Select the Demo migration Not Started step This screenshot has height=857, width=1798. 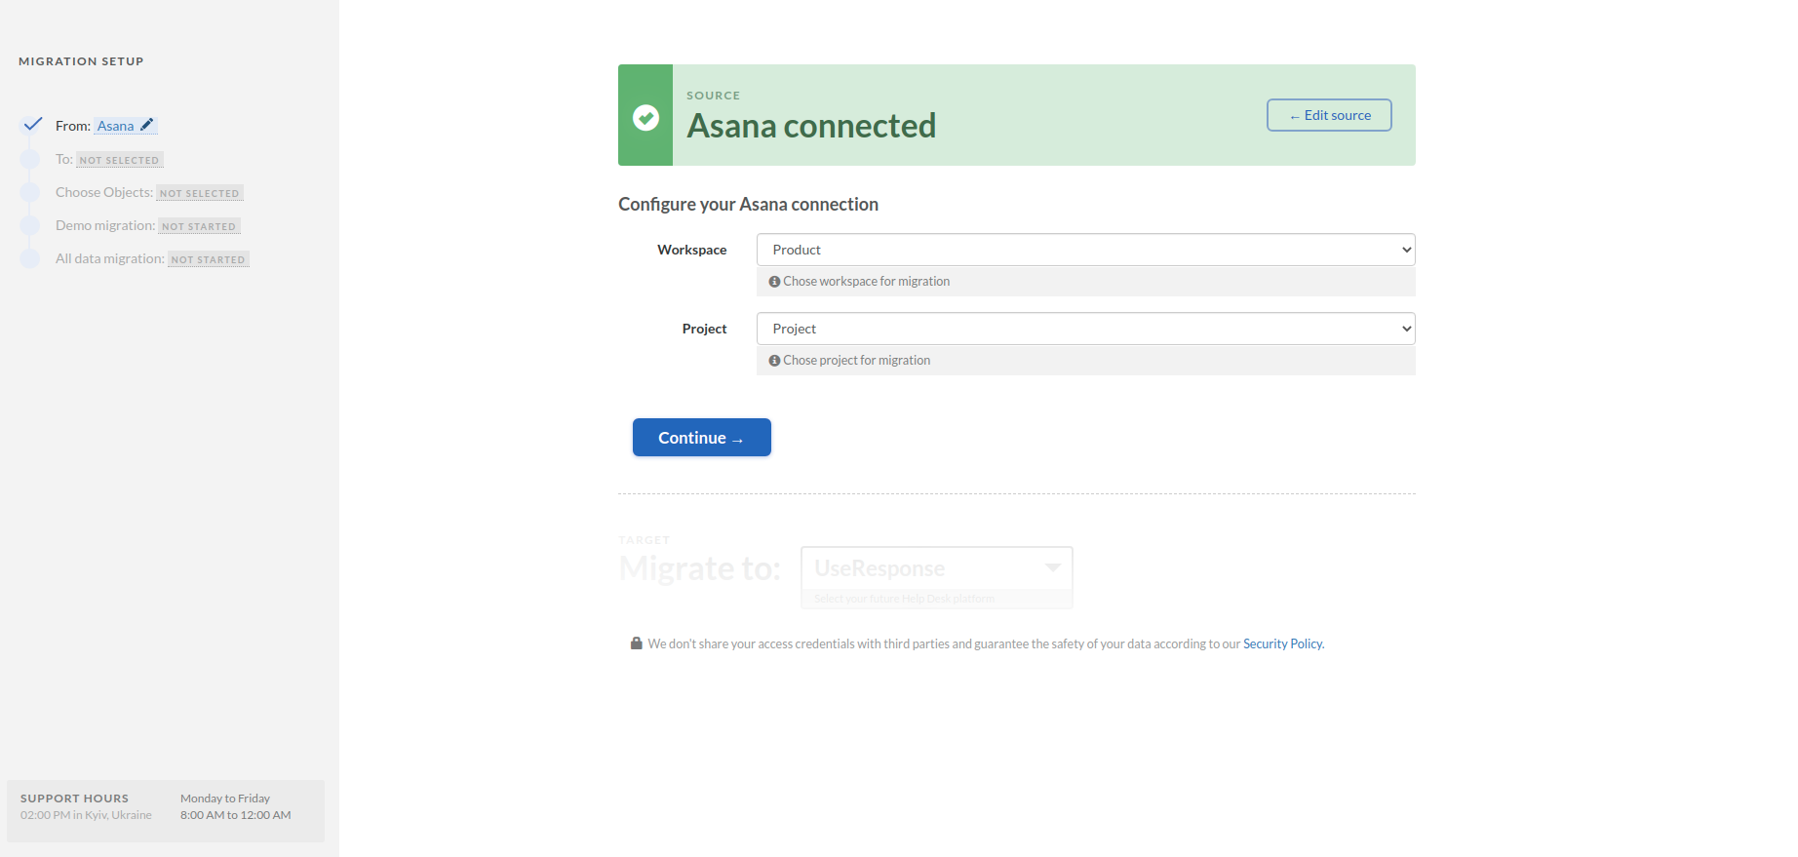(x=199, y=226)
